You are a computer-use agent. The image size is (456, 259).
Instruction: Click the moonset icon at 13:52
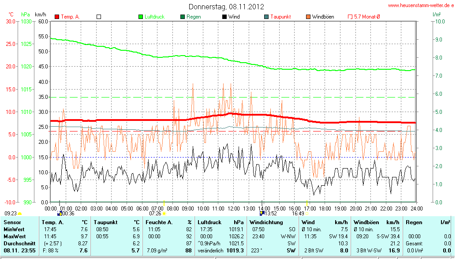point(262,214)
